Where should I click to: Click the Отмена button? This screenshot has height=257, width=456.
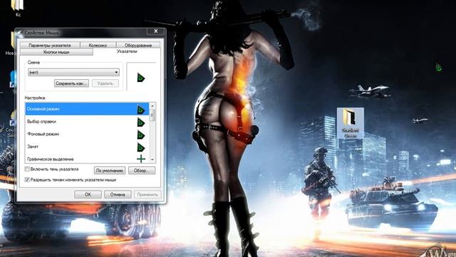[118, 194]
